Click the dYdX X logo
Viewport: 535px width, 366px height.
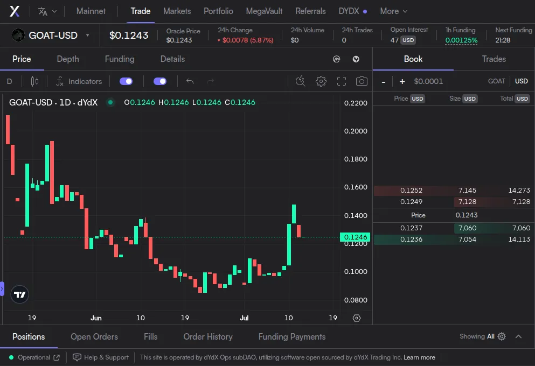click(15, 11)
